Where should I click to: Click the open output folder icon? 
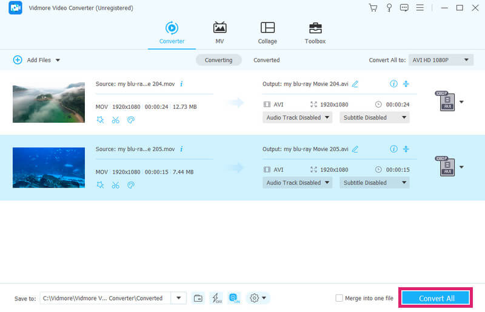point(198,298)
